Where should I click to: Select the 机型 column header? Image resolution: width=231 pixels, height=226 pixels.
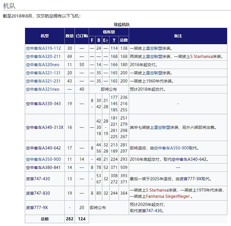[x=45, y=36]
